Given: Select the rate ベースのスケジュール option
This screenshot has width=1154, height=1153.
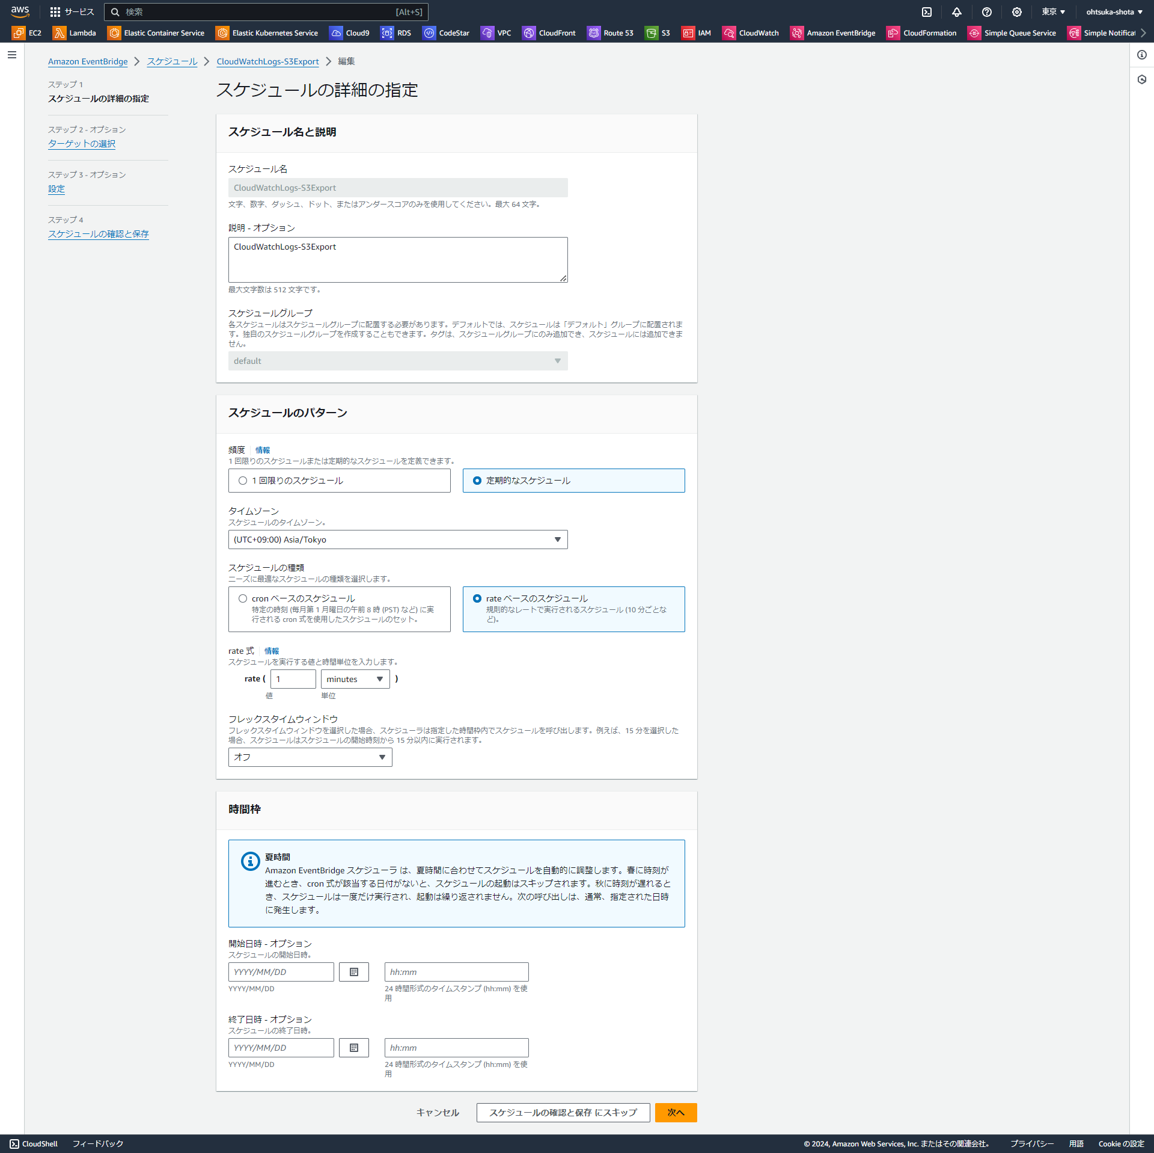Looking at the screenshot, I should [x=477, y=598].
